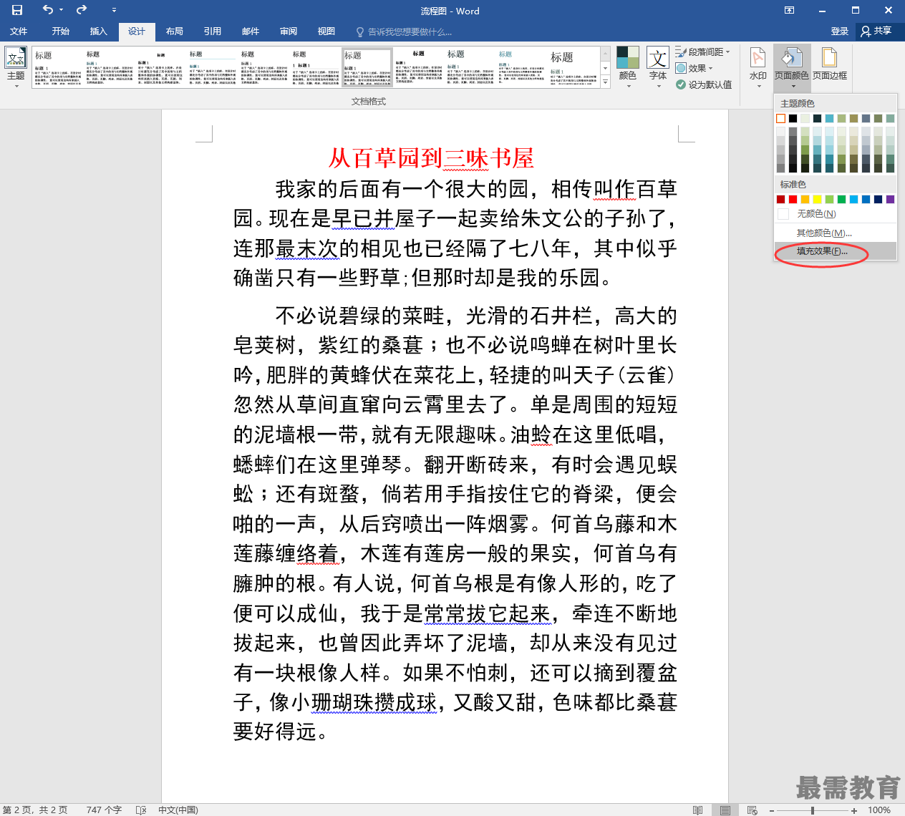Open the 水印 watermark menu
Screen dimensions: 905x816
click(758, 67)
